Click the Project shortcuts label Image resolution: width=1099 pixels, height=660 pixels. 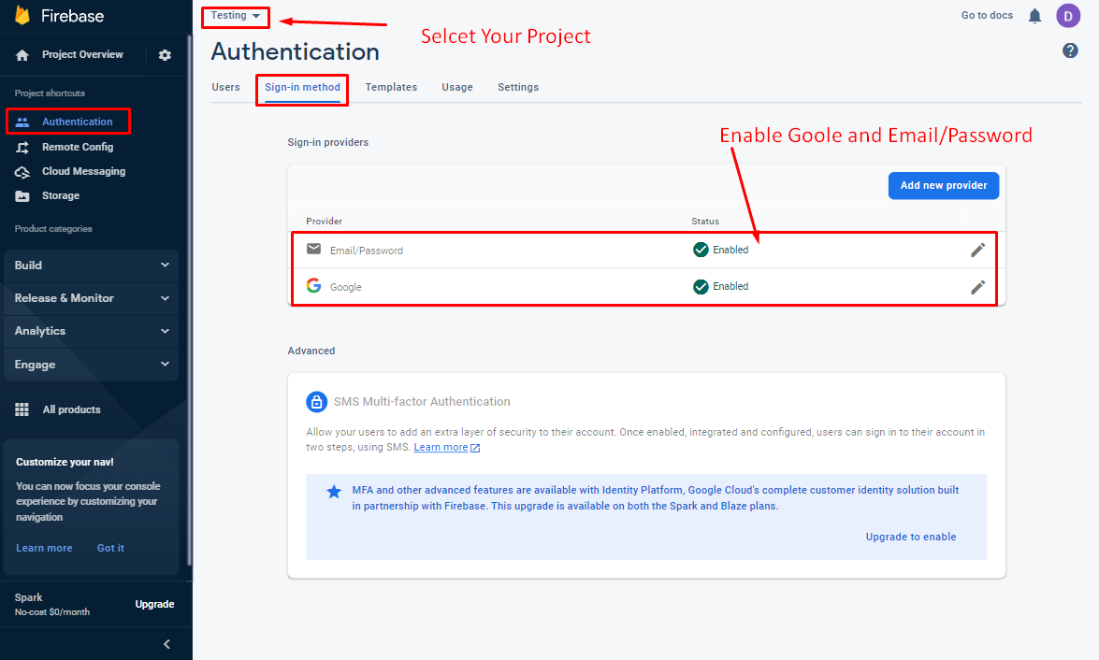[50, 93]
